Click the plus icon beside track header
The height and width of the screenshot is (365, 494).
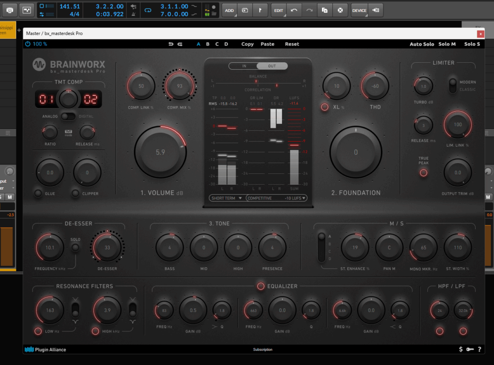point(19,31)
